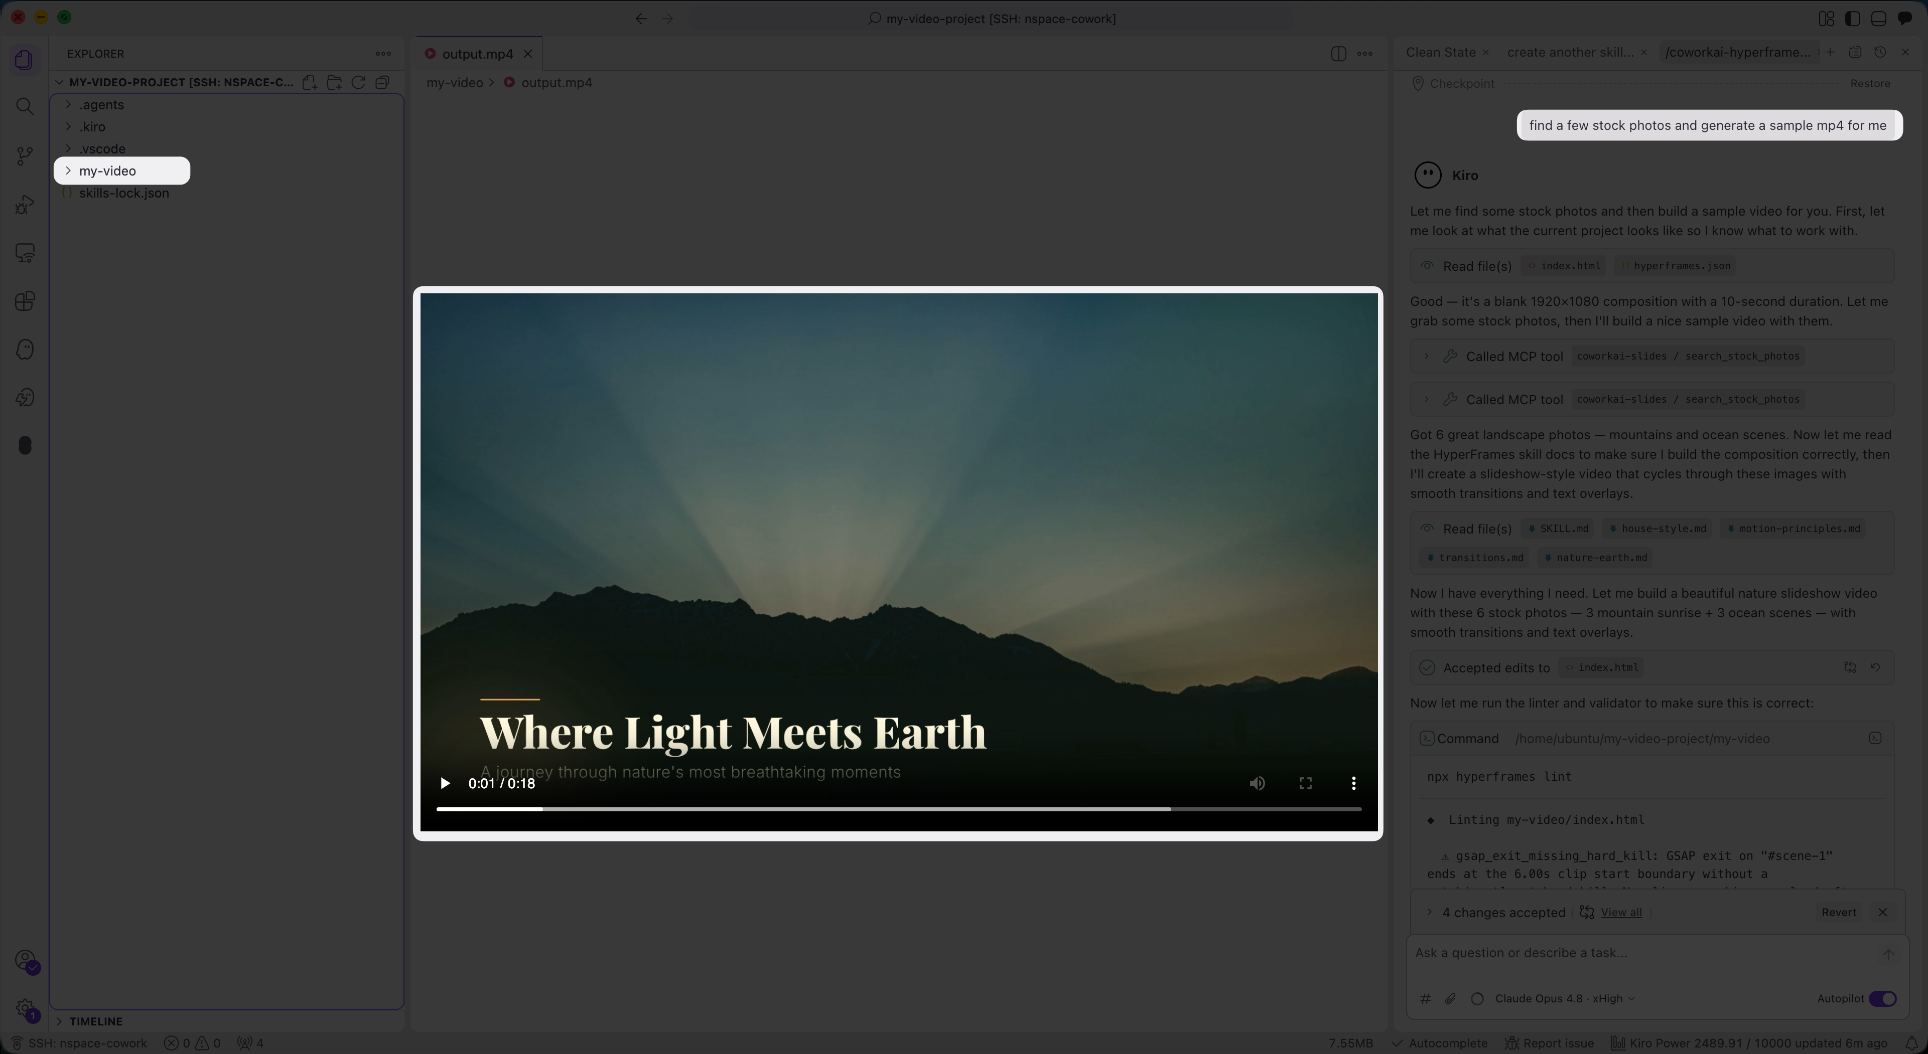Open Claude Opus 4.8 model dropdown
The image size is (1928, 1054).
[1565, 999]
